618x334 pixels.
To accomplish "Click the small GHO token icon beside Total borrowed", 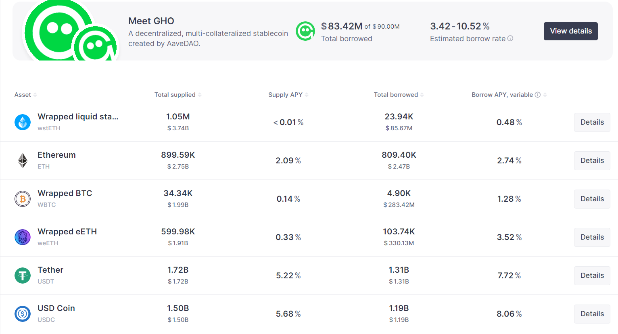I will [x=305, y=31].
